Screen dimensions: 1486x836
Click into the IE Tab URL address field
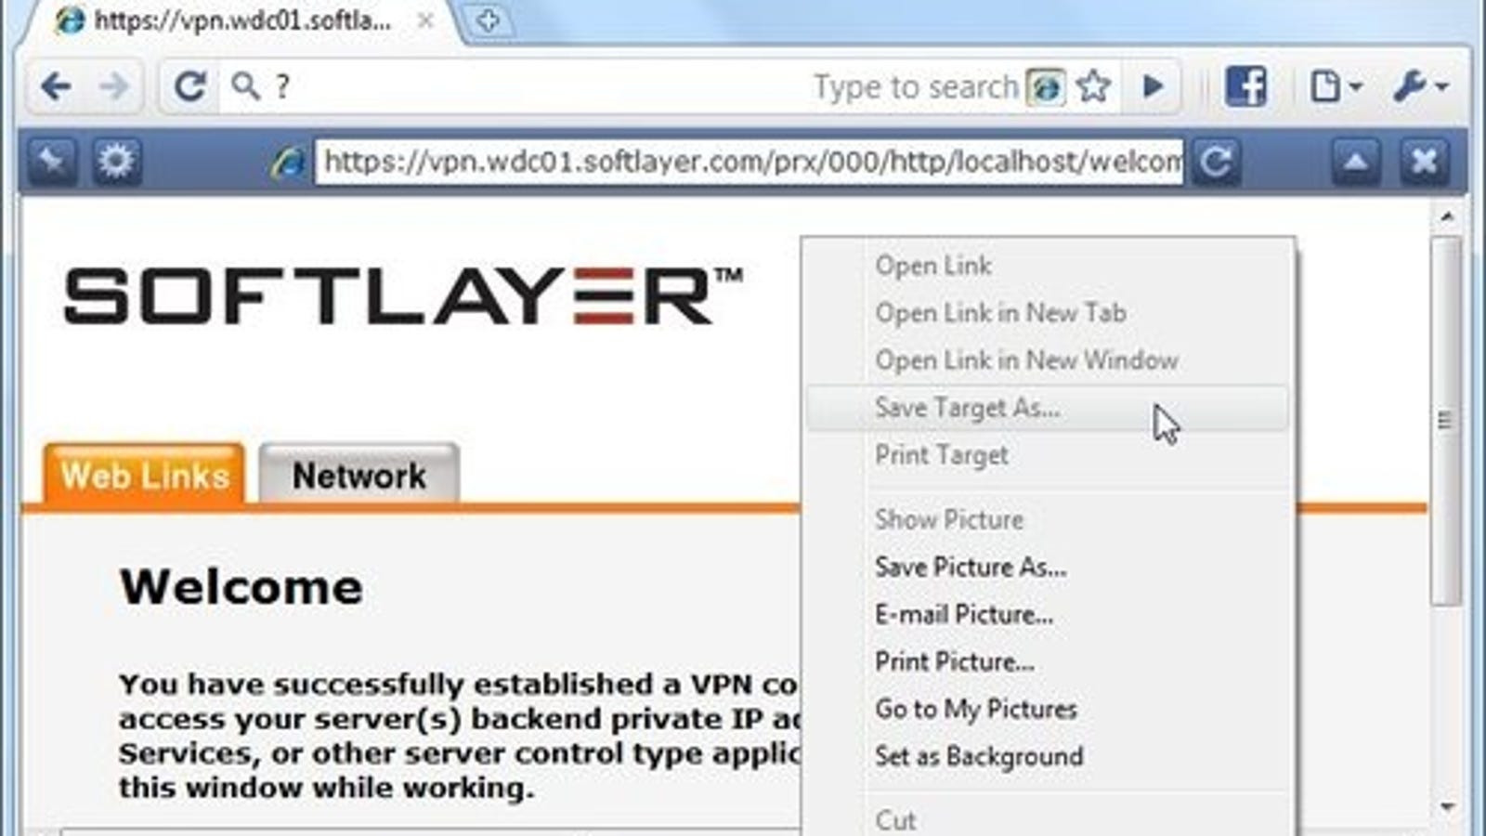[750, 162]
